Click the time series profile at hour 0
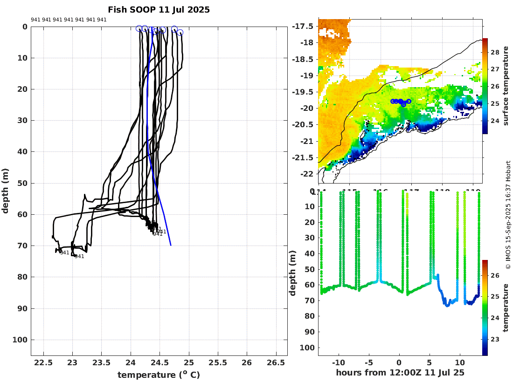The width and height of the screenshot is (513, 382). tap(403, 241)
